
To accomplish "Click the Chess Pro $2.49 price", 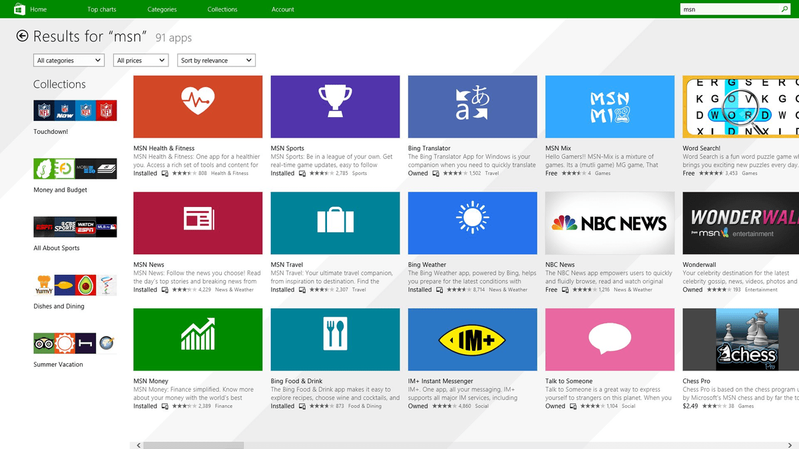I will [690, 406].
